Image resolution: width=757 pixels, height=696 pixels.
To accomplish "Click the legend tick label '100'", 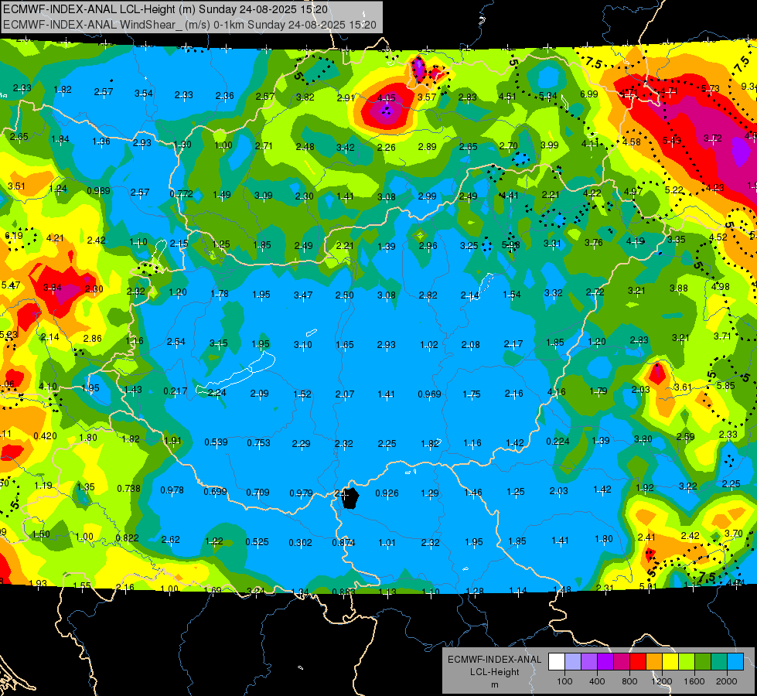I will [x=564, y=681].
